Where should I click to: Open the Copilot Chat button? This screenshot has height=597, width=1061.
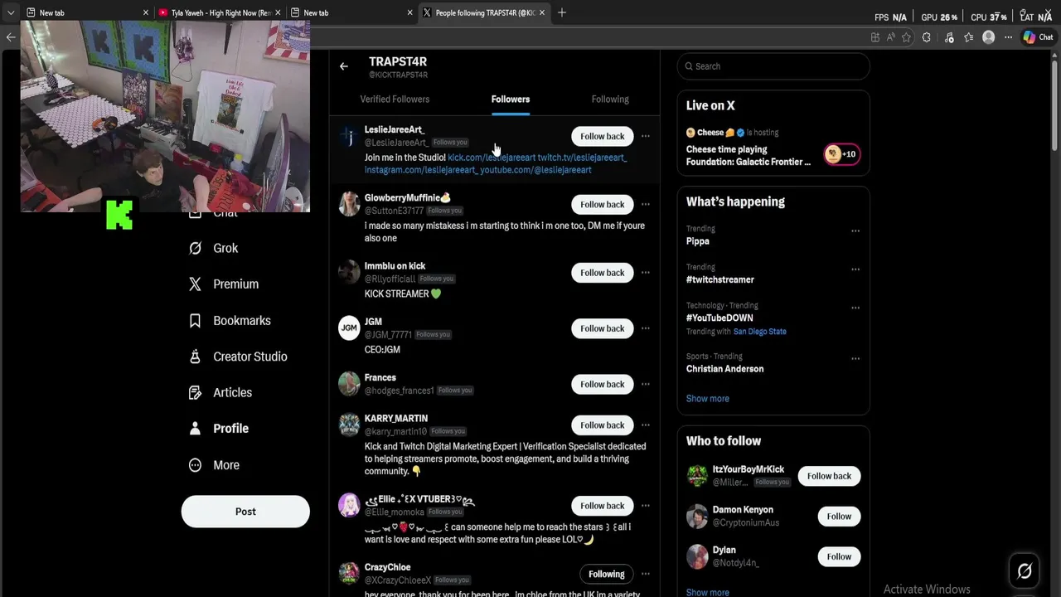pyautogui.click(x=1039, y=37)
